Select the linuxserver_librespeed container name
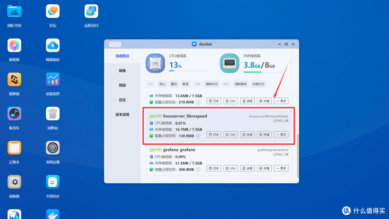Image resolution: width=389 pixels, height=219 pixels. 185,116
